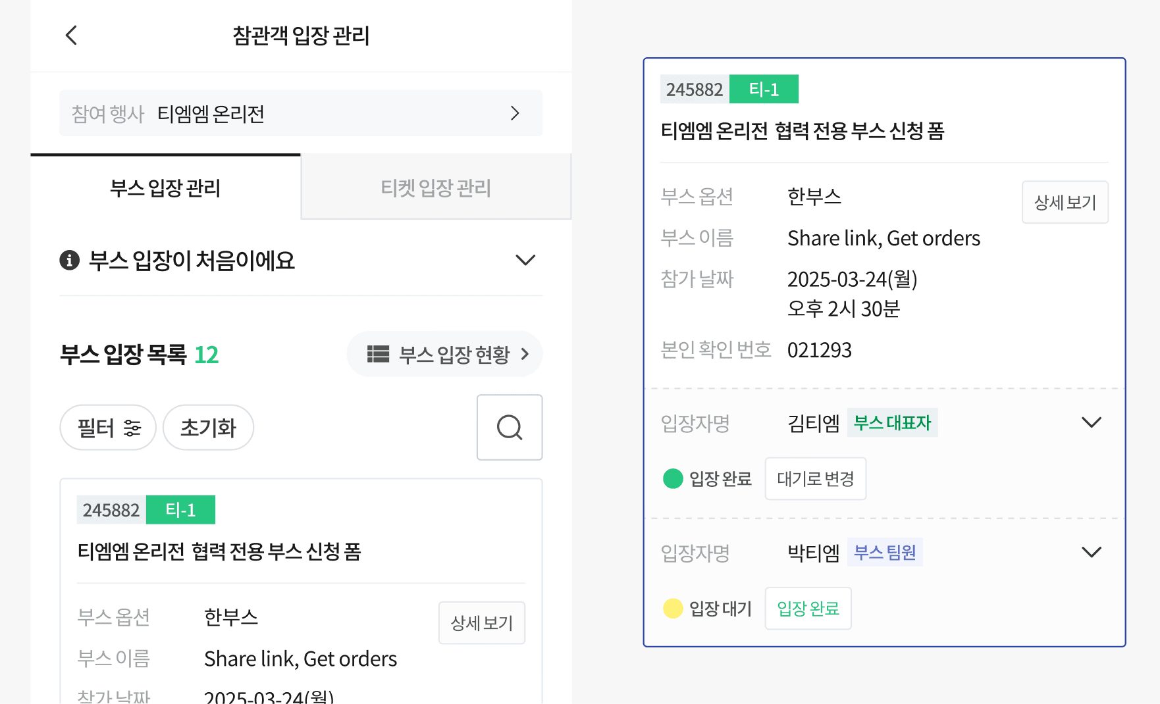1160x704 pixels.
Task: Click the 부스 대표자 badge
Action: click(x=892, y=422)
